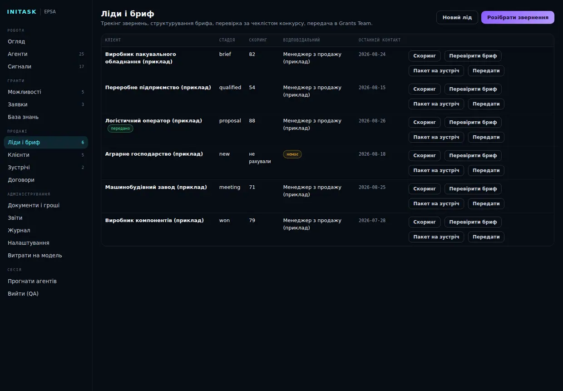Click the Розібрати звернення button
Viewport: 563px width, 391px height.
(518, 17)
